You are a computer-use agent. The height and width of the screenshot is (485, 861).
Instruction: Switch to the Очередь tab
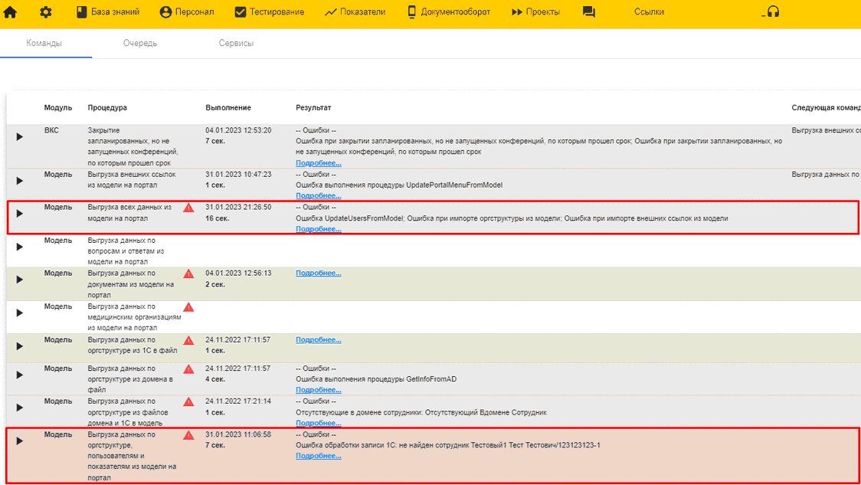(x=140, y=43)
